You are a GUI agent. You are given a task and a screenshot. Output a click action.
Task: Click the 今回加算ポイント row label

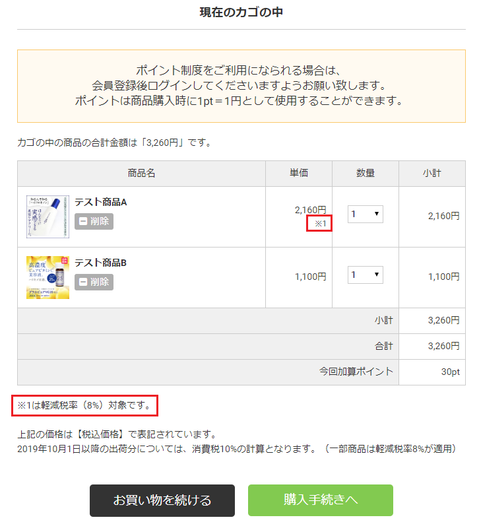(356, 372)
